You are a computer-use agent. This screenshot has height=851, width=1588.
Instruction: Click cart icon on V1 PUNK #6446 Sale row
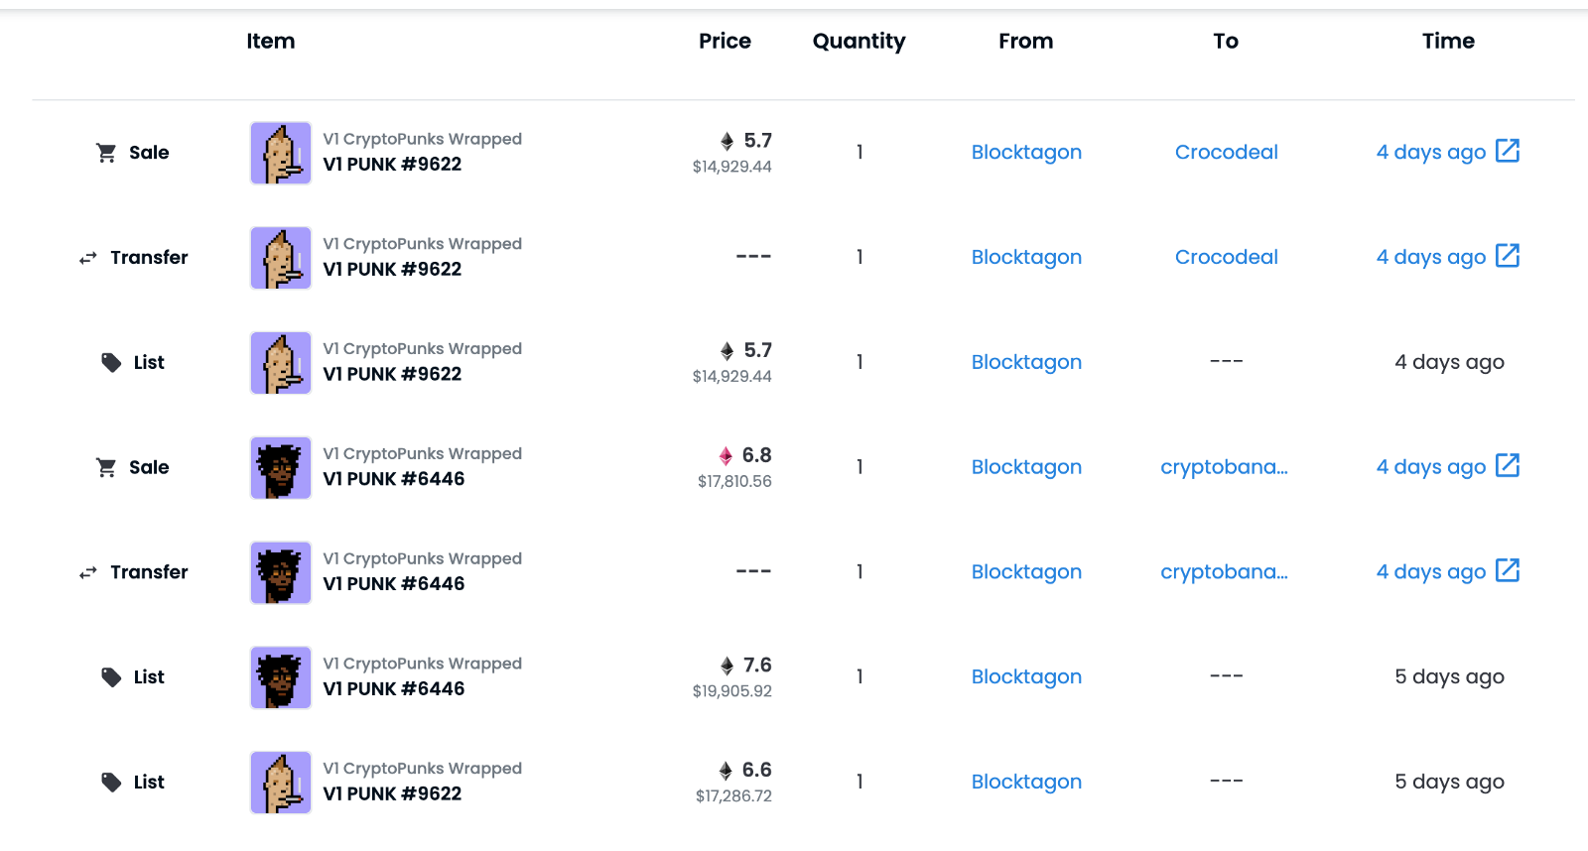[106, 467]
